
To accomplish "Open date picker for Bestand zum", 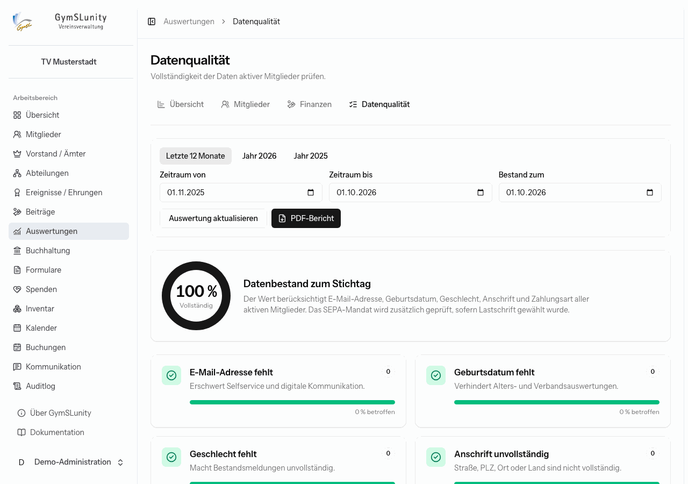I will tap(650, 193).
